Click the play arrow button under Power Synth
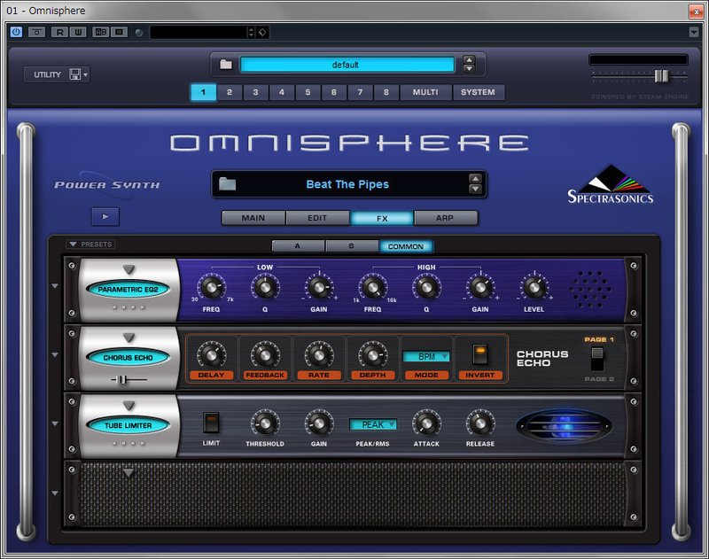Image resolution: width=709 pixels, height=559 pixels. [105, 216]
